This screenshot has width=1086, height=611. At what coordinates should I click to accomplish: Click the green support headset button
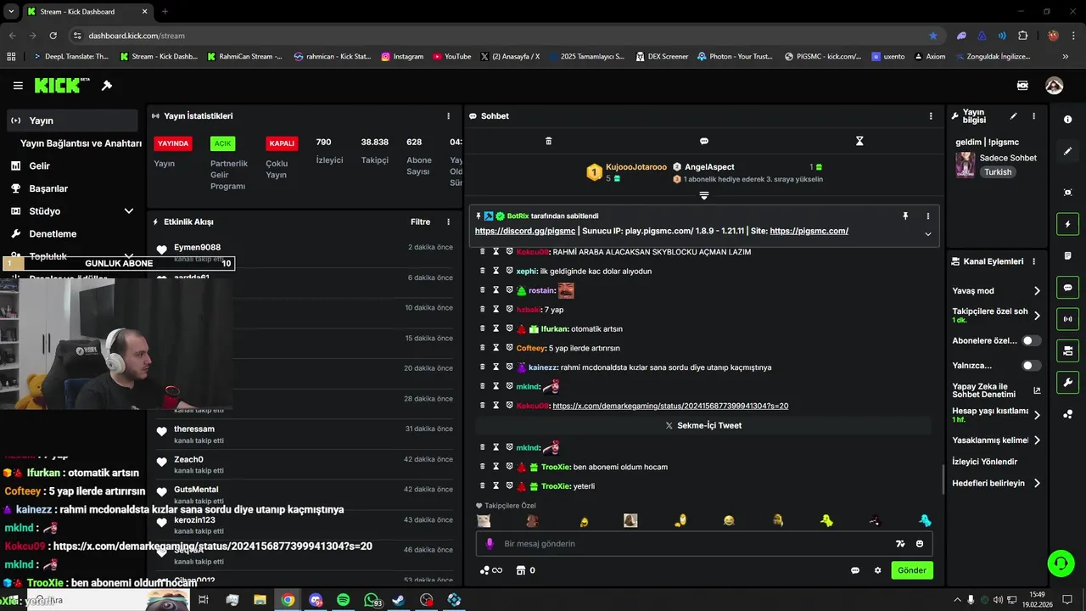click(x=1060, y=563)
